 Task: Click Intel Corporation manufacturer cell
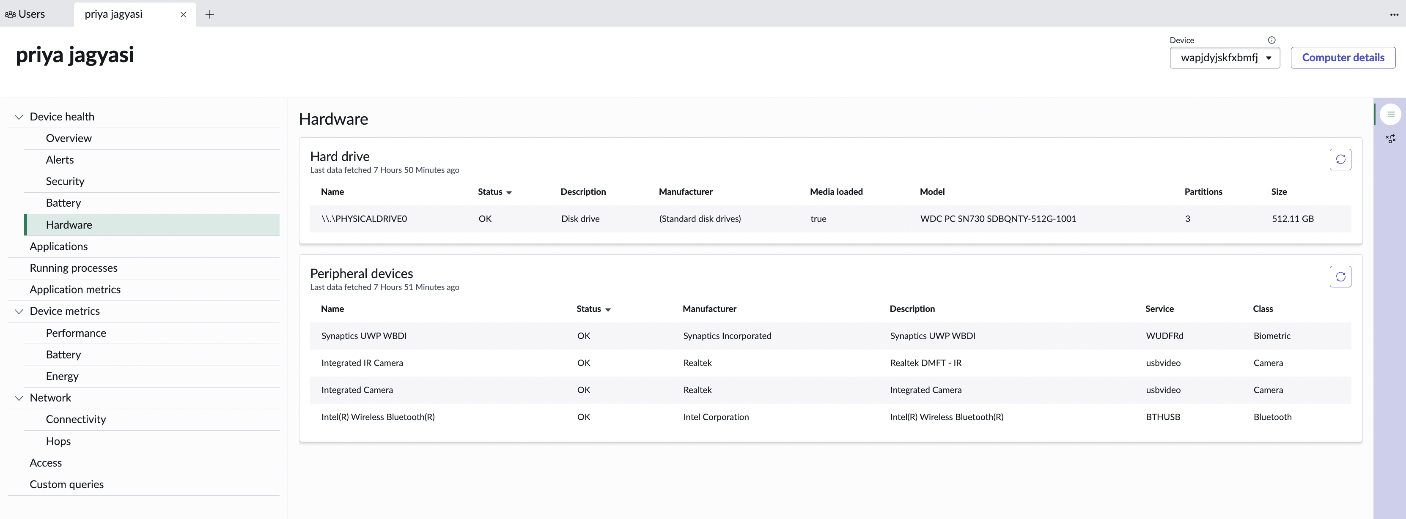pos(716,417)
